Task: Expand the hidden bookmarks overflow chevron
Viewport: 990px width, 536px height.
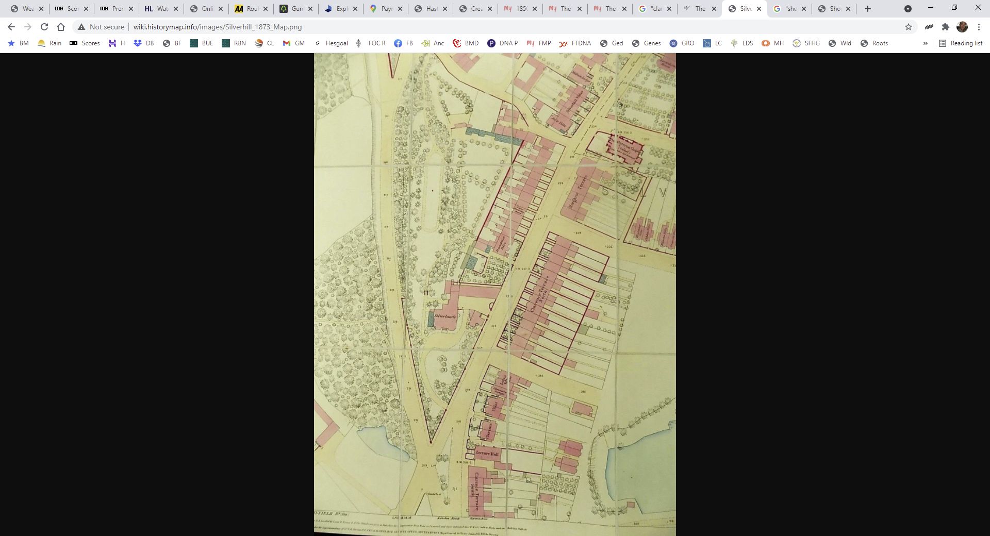Action: [925, 43]
